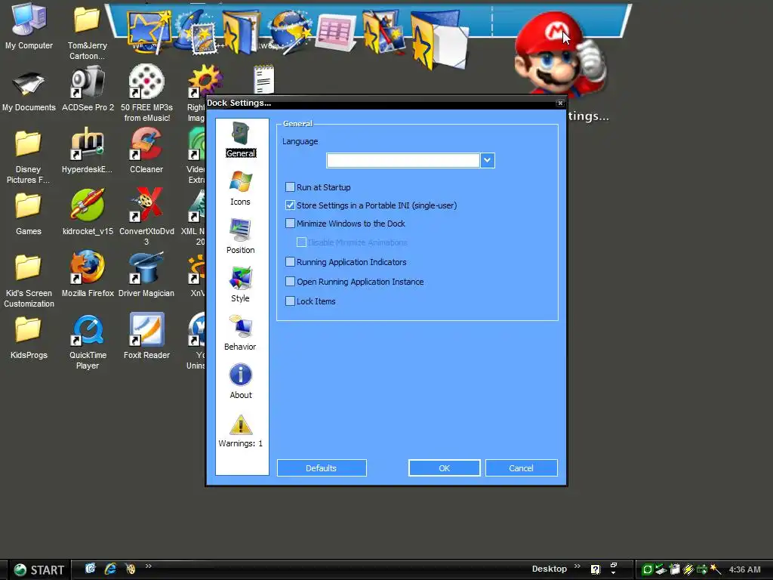Open My Documents desktop icon
Image resolution: width=773 pixels, height=580 pixels.
click(x=29, y=91)
